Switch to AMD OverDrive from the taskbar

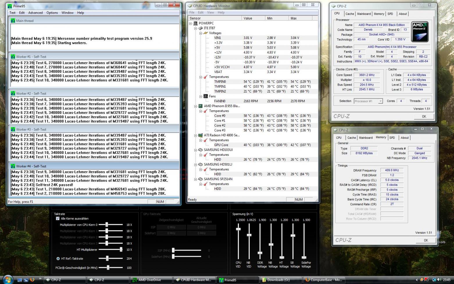(150, 280)
